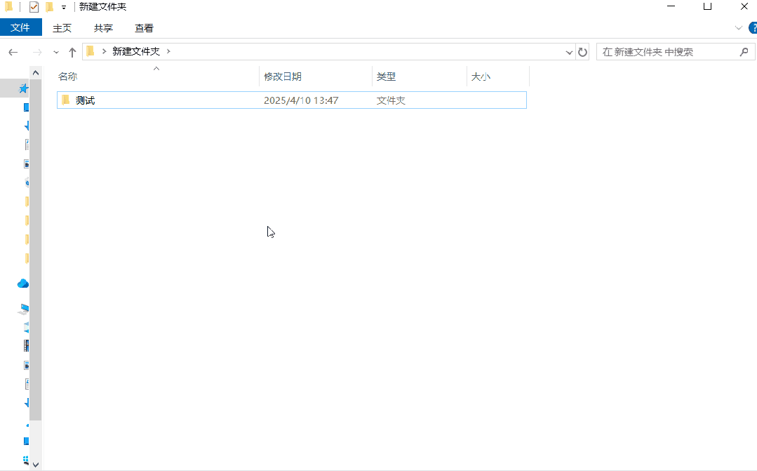
Task: Expand the recent locations chevron next to navigation arrows
Action: pyautogui.click(x=55, y=52)
